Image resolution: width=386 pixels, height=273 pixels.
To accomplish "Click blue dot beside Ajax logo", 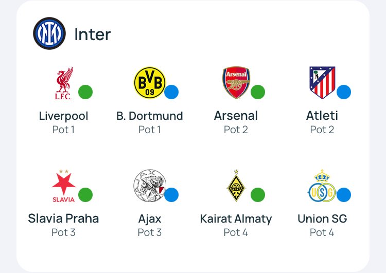I will coord(171,195).
